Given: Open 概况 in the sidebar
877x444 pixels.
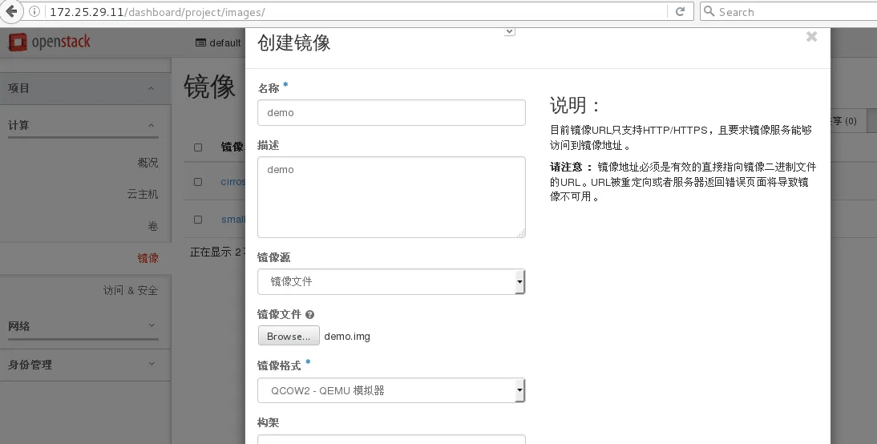Looking at the screenshot, I should point(148,163).
